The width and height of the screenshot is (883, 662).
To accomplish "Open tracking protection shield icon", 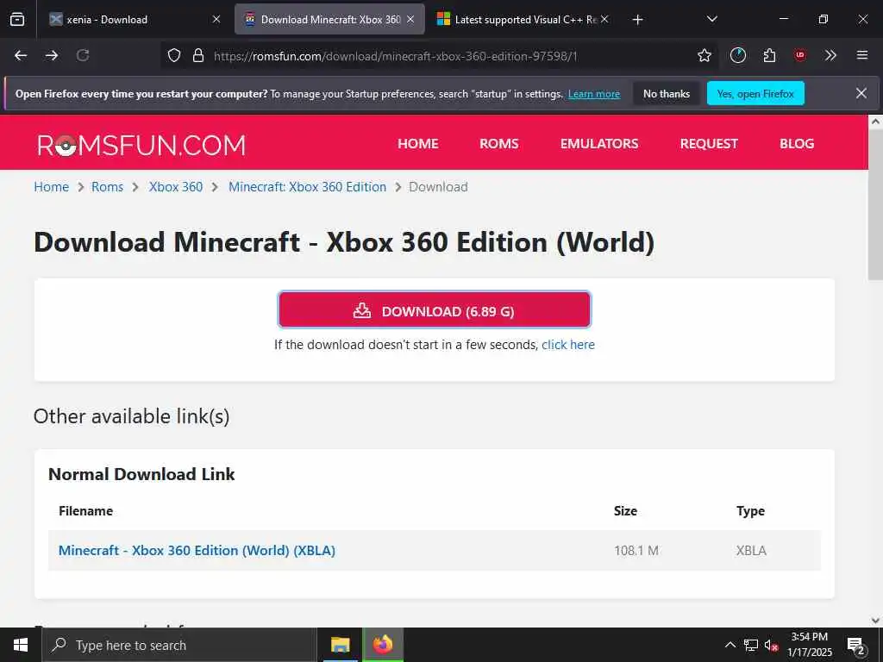I will tap(174, 55).
